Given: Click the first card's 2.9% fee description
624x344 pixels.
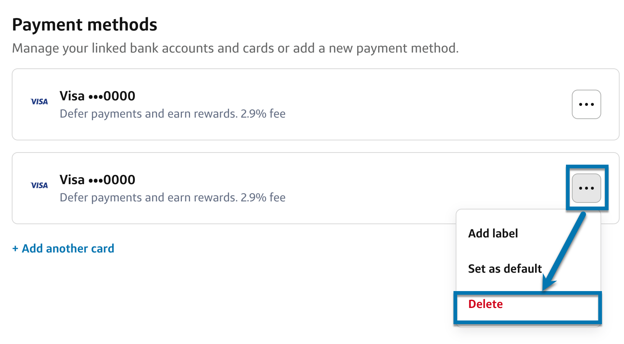Looking at the screenshot, I should click(x=172, y=114).
